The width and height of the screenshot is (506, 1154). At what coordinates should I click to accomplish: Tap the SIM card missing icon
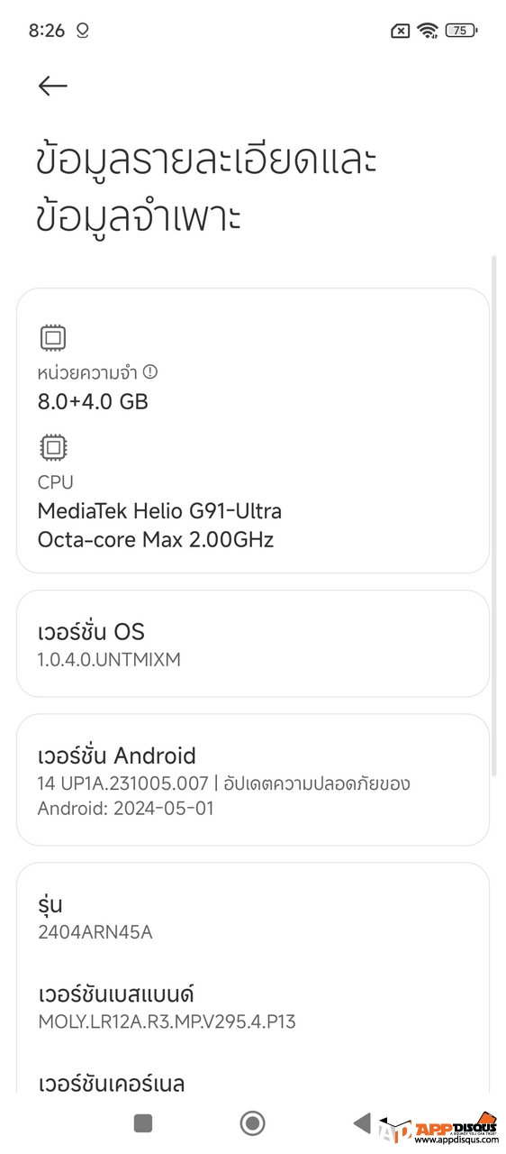click(x=400, y=31)
